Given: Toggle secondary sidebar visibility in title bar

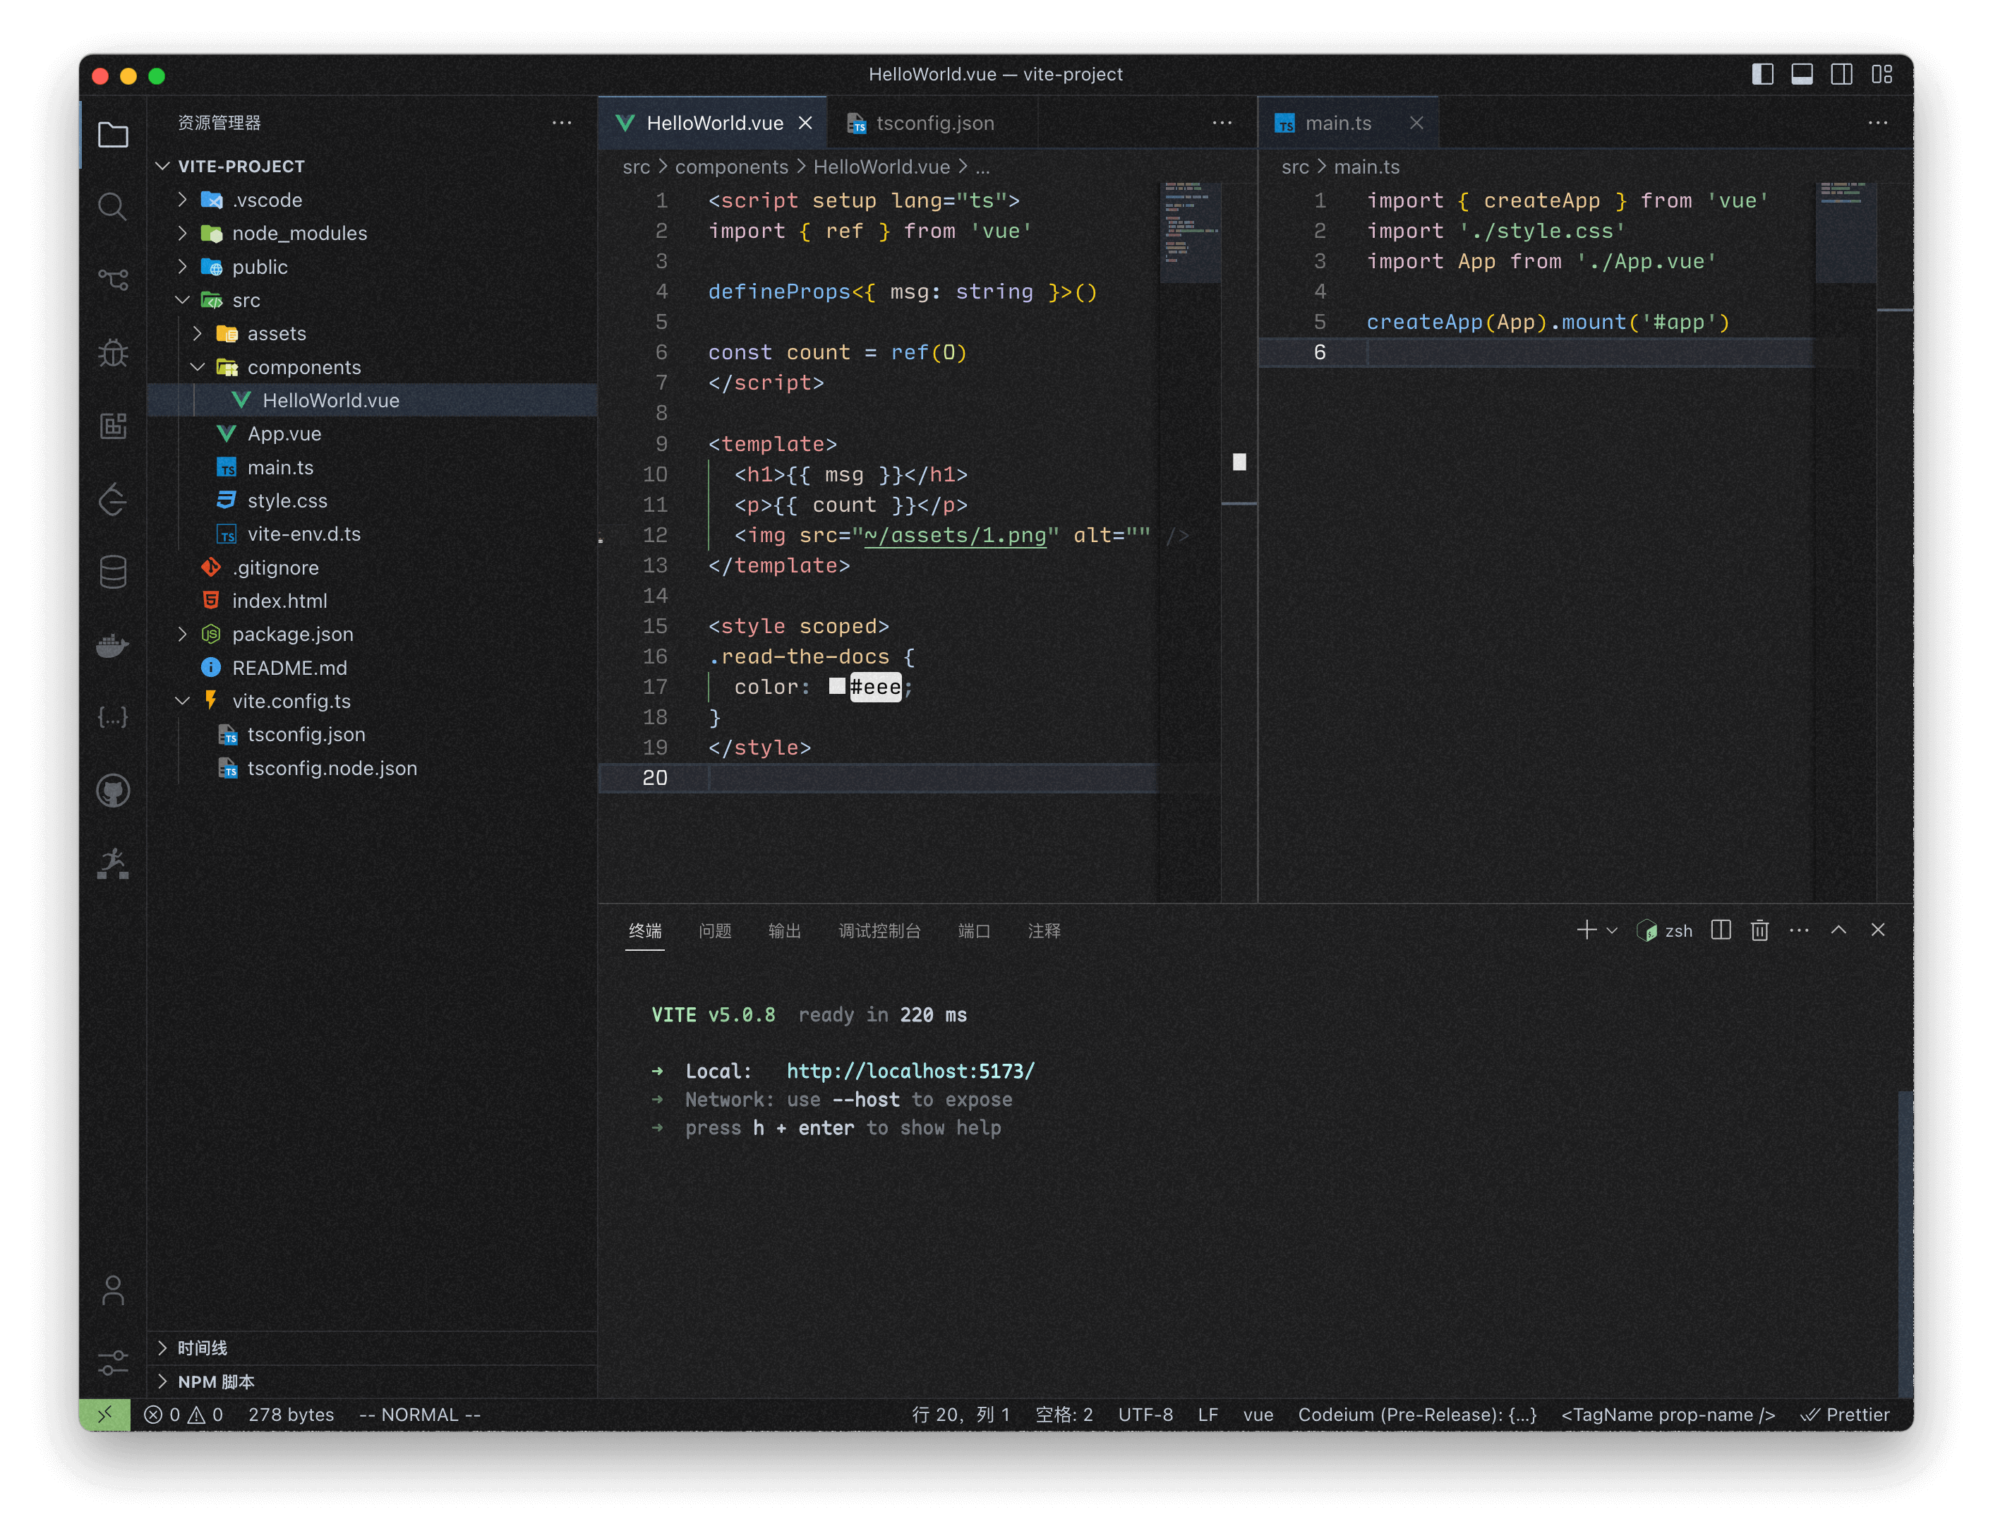Looking at the screenshot, I should tap(1841, 75).
